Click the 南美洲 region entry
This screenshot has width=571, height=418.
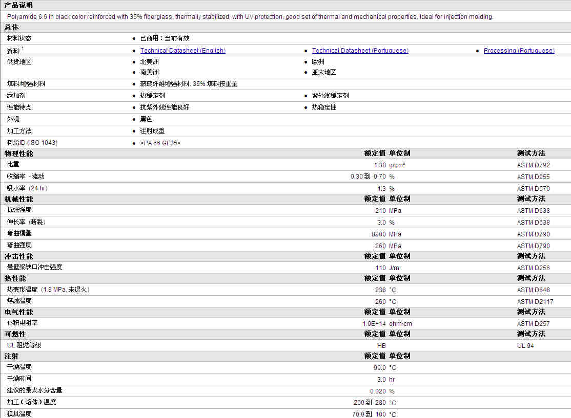click(x=149, y=72)
